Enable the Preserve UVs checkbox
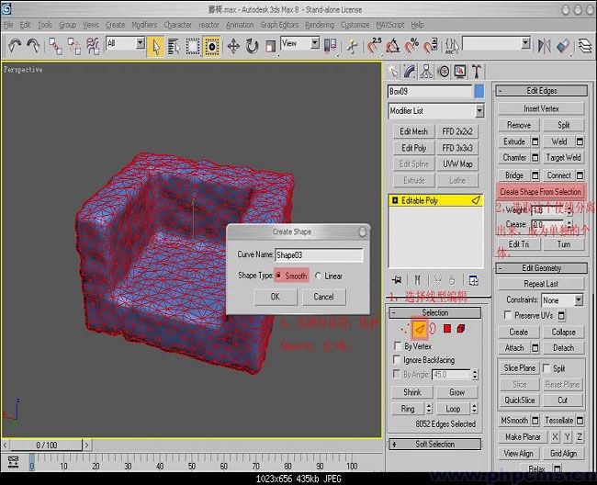The image size is (597, 485). [x=508, y=315]
